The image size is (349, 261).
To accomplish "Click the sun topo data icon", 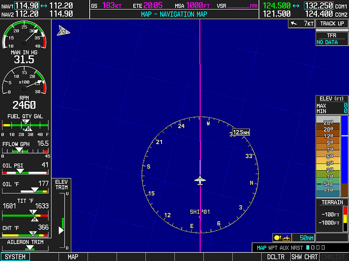I will (x=277, y=238).
